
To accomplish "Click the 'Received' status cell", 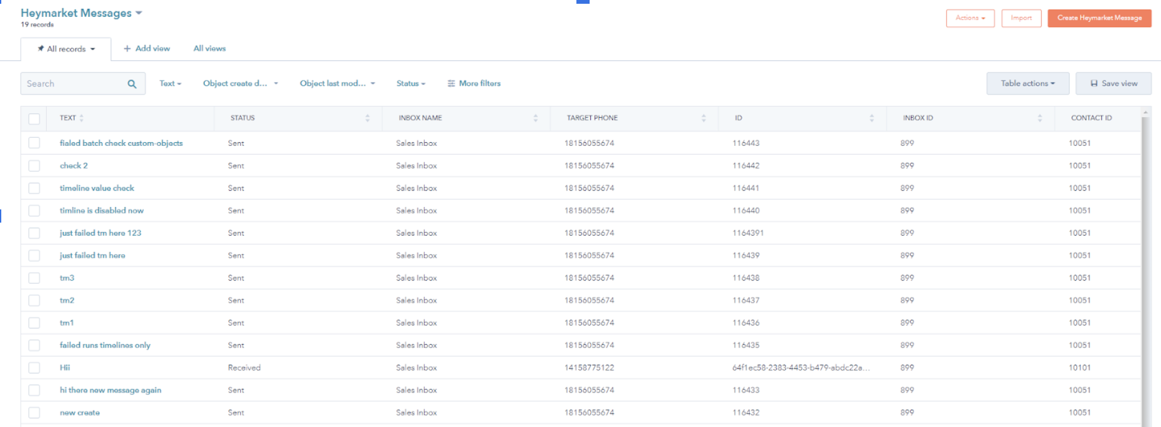I will click(x=244, y=368).
